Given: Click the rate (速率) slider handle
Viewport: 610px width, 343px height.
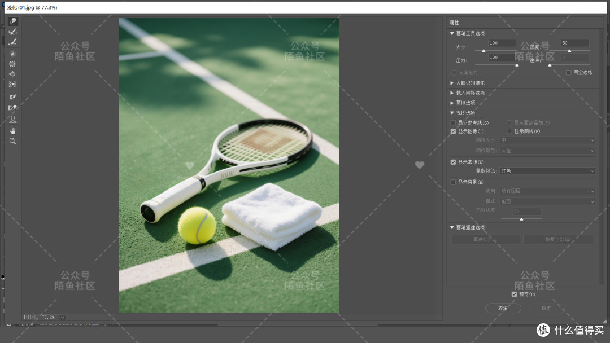Looking at the screenshot, I should click(x=550, y=65).
